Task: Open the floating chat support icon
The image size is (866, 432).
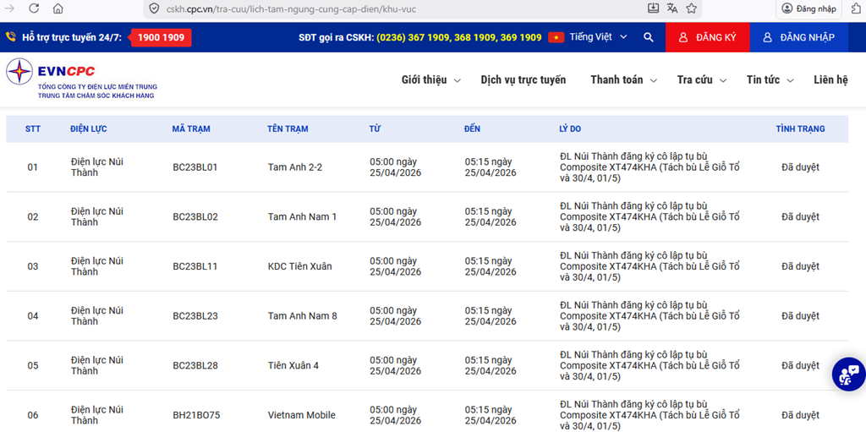Action: (x=847, y=374)
